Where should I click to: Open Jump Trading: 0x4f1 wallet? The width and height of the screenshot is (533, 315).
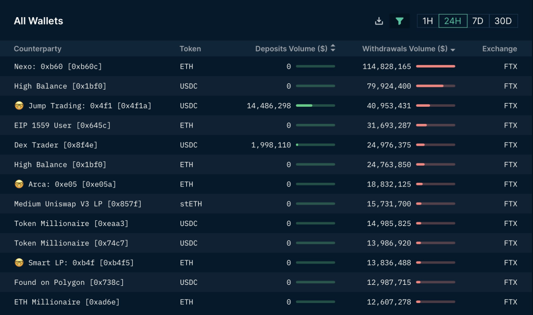pyautogui.click(x=90, y=106)
